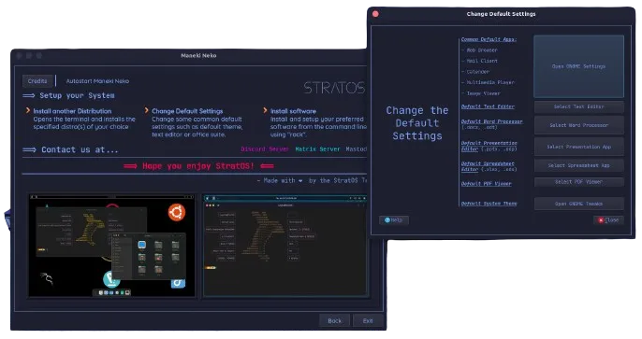This screenshot has width=642, height=339.
Task: Open the Ubuntu desktop screenshot thumbnail
Action: coord(111,246)
